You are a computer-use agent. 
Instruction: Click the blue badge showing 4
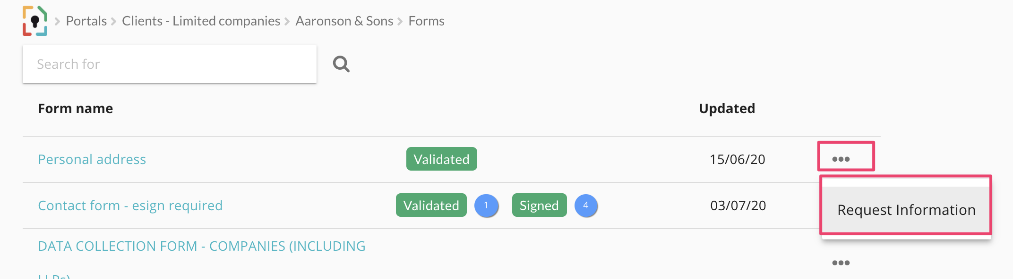tap(586, 205)
